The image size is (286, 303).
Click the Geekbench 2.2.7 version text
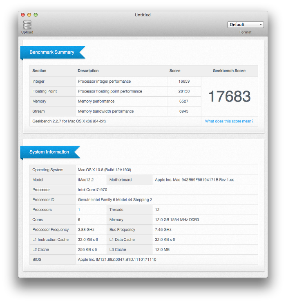point(69,121)
